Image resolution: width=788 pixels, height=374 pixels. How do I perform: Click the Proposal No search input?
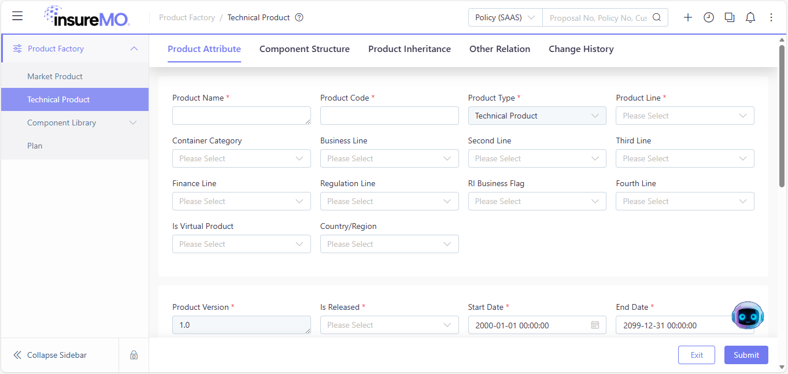click(598, 17)
